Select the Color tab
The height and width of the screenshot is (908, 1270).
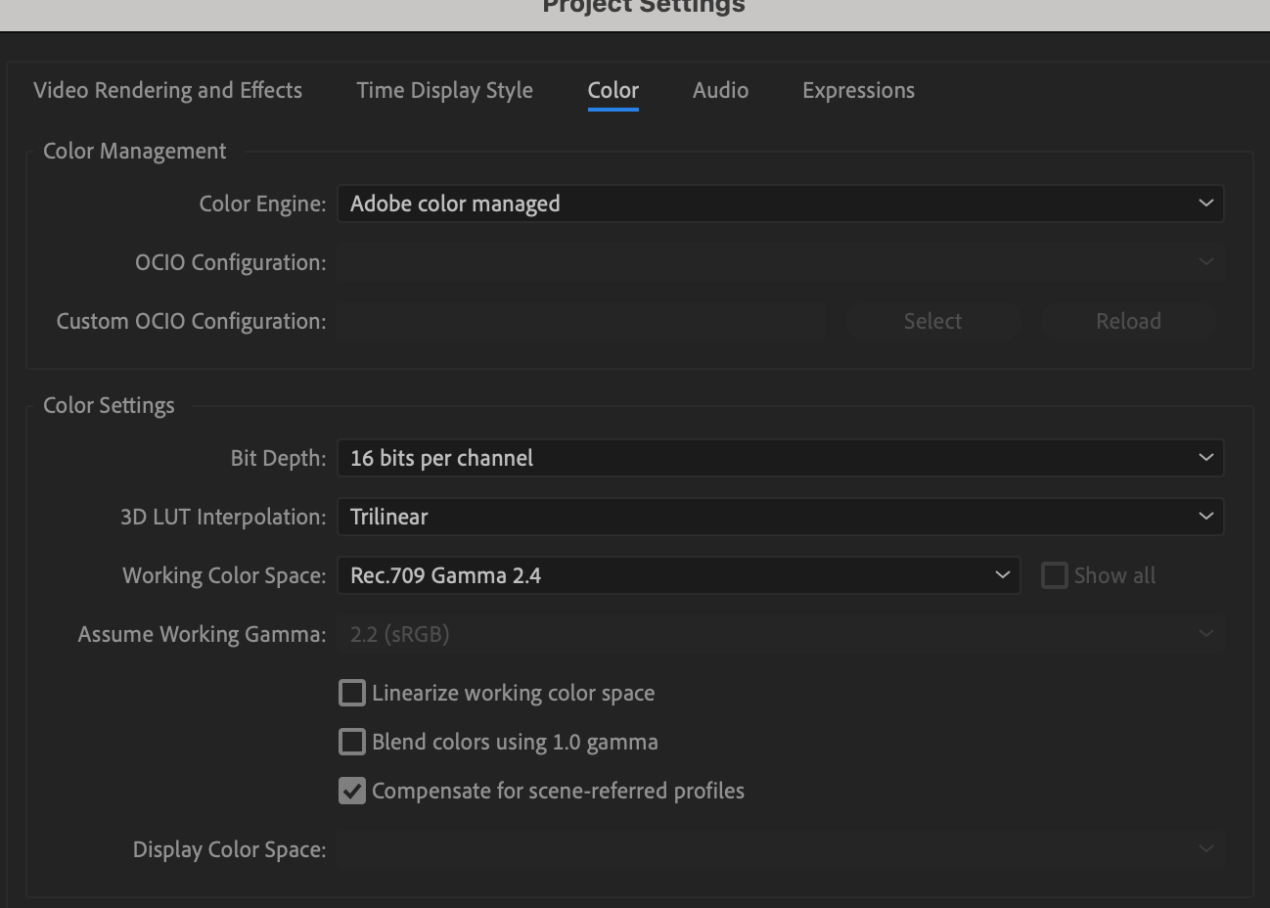(612, 90)
